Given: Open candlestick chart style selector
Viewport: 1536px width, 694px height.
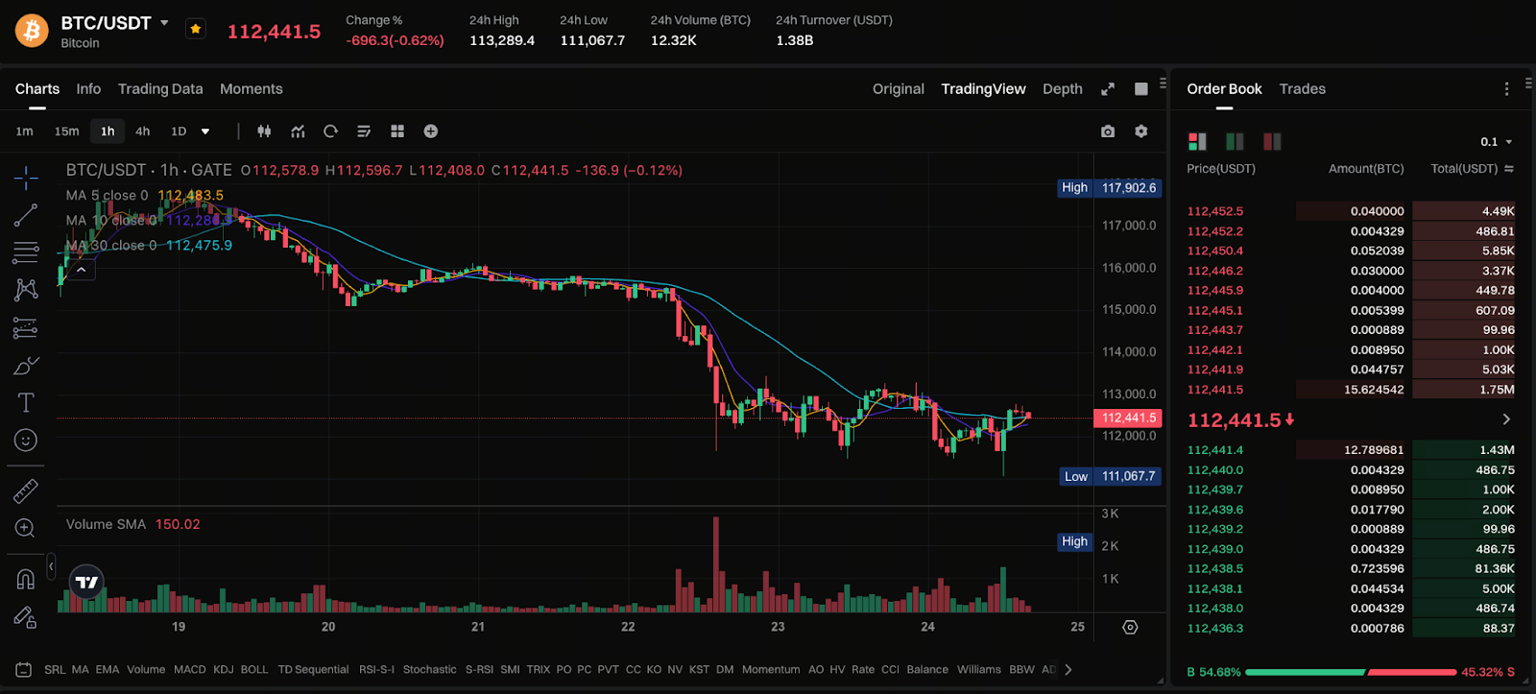Looking at the screenshot, I should (264, 132).
